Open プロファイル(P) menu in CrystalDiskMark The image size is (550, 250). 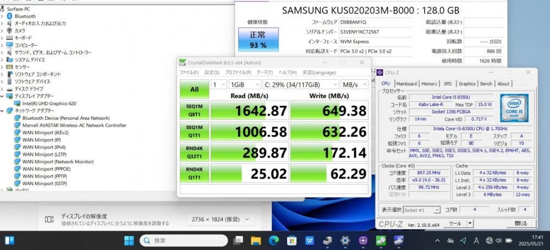tap(238, 73)
